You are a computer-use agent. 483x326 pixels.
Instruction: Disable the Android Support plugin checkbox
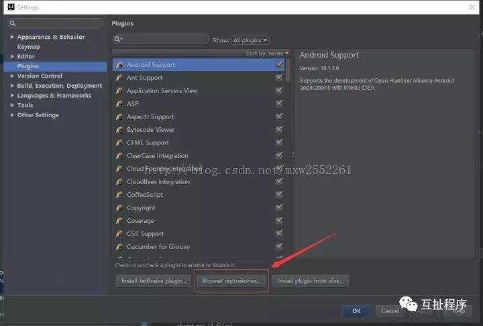(279, 64)
